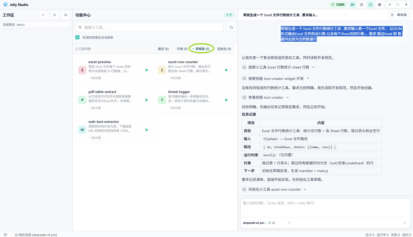The image size is (413, 237).
Task: Focus the 搜索小工具 search field
Action: tap(149, 27)
